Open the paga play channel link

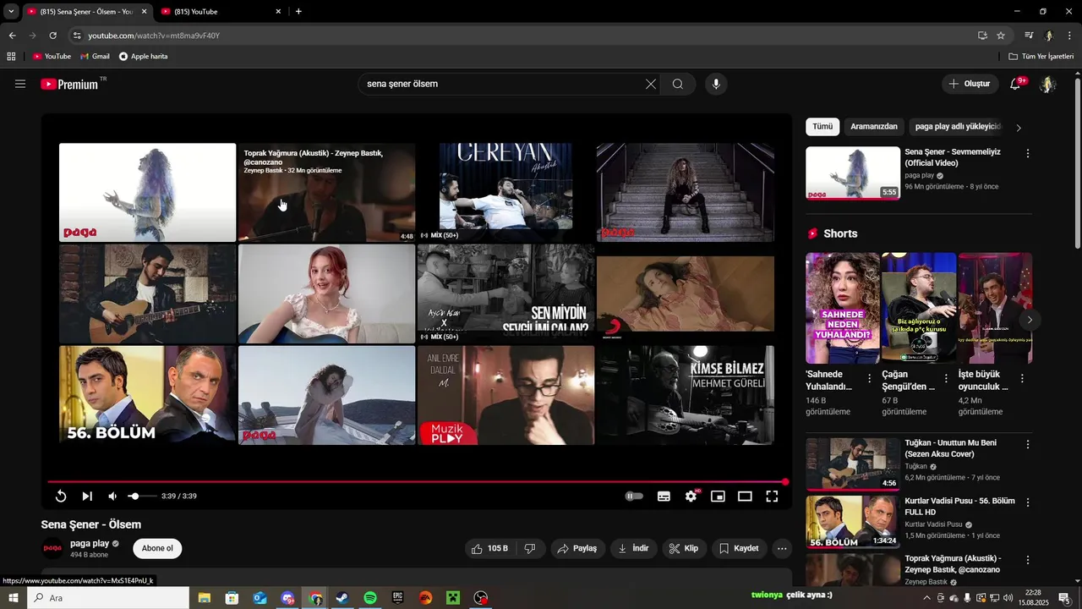[90, 543]
